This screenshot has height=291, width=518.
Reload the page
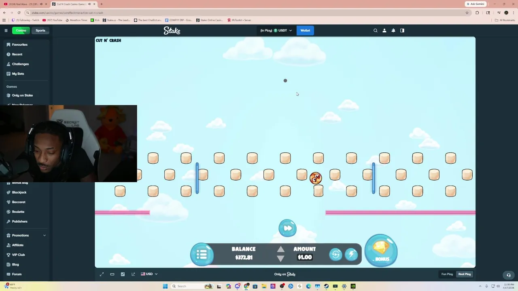[x=19, y=13]
